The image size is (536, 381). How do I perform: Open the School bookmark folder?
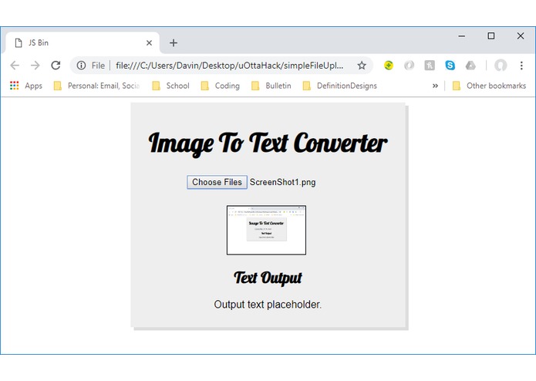pos(170,86)
